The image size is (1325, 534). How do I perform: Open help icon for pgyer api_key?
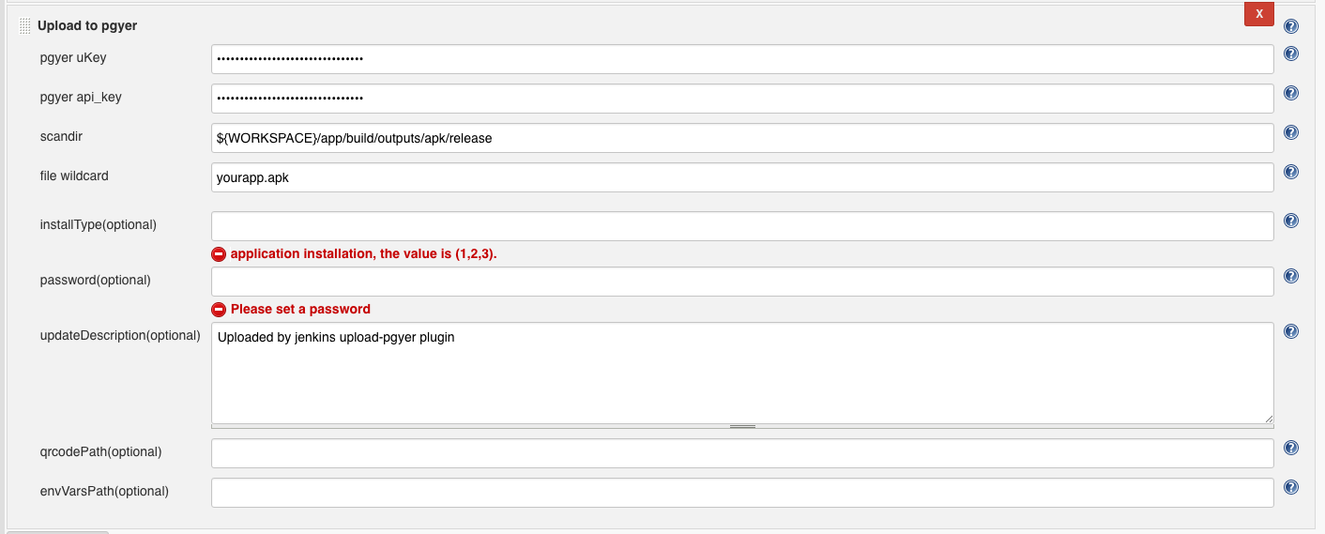pyautogui.click(x=1291, y=93)
